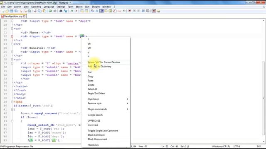Collapse fold marker at line 18
This screenshot has width=266, height=149.
click(x=12, y=21)
